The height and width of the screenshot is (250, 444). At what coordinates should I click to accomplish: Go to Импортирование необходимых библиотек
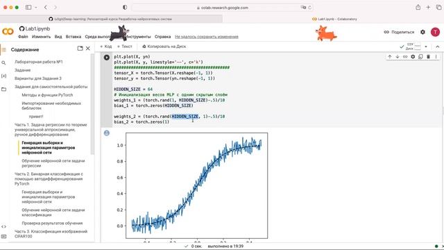[51, 106]
